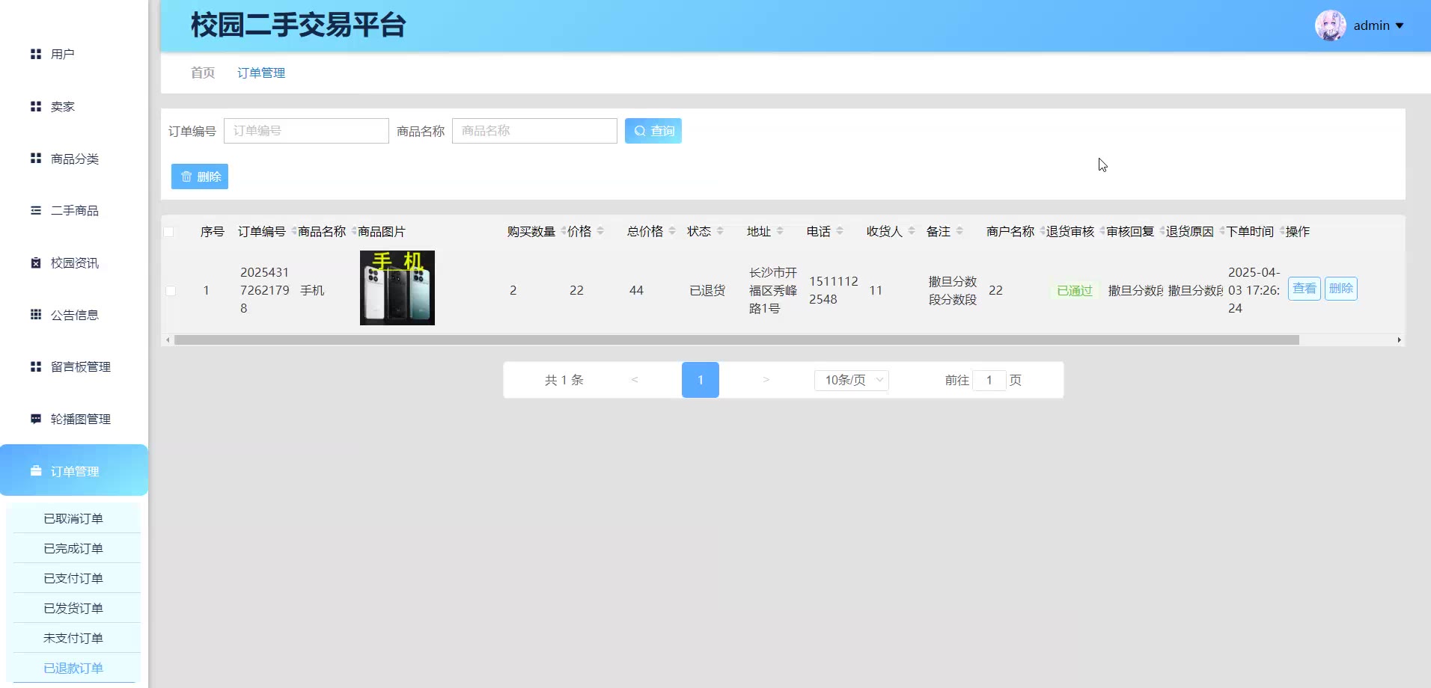Focus the 订单编号 search field
The width and height of the screenshot is (1431, 688).
(x=306, y=131)
